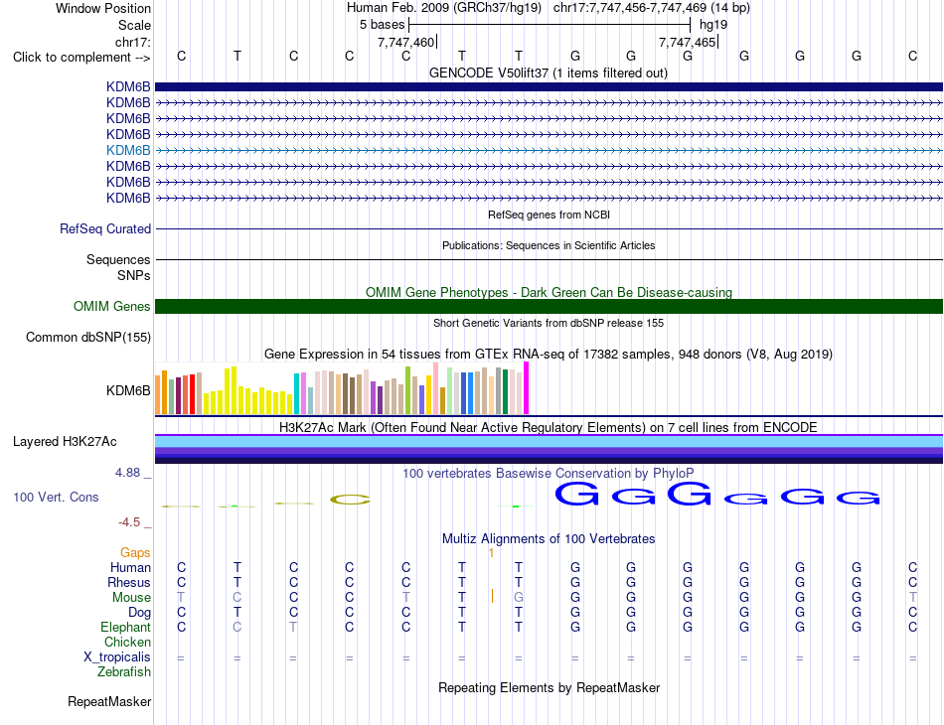
Task: Click the "Layered H3K27Ac" track label
Action: [x=65, y=442]
